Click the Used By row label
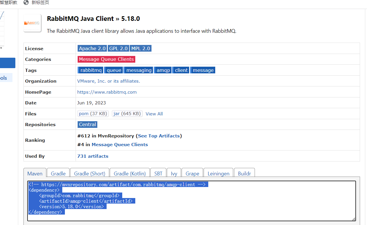Image resolution: width=367 pixels, height=225 pixels. [x=35, y=156]
